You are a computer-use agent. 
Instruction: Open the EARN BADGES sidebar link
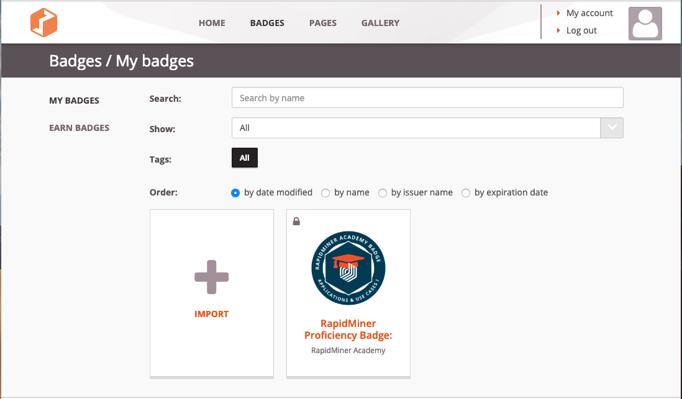(x=79, y=128)
